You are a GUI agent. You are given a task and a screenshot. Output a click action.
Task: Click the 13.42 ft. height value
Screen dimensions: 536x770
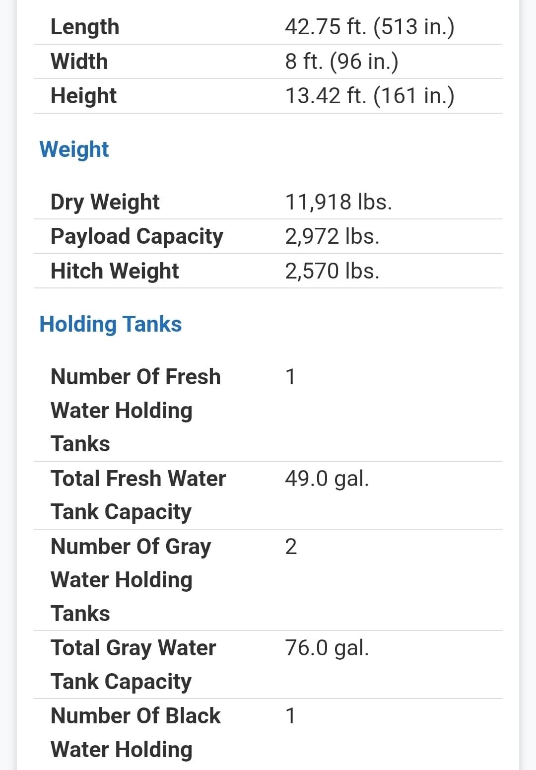[x=369, y=96]
